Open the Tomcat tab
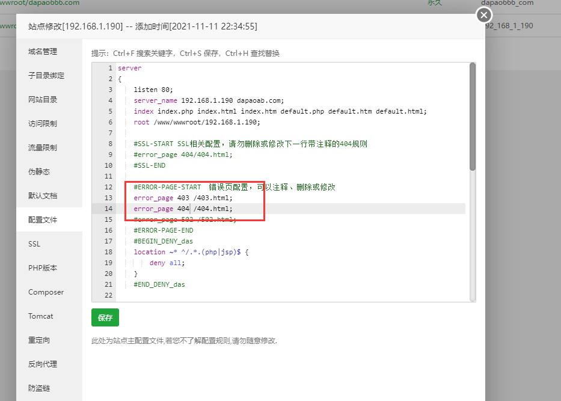 point(40,316)
